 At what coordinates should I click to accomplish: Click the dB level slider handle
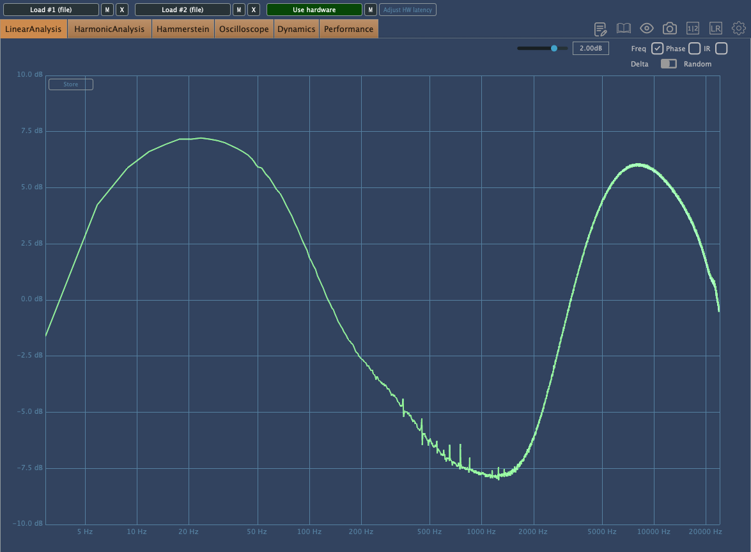554,48
